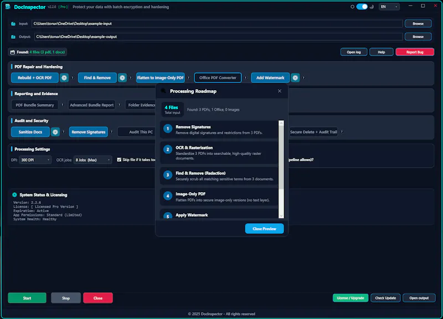Click the Close Preview button
This screenshot has height=319, width=443.
[265, 229]
